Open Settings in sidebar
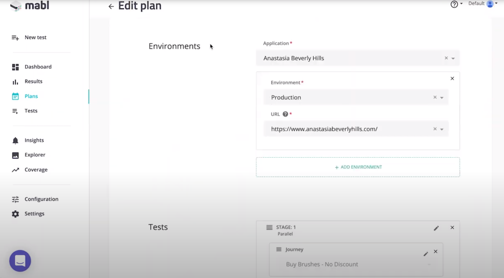Image resolution: width=504 pixels, height=278 pixels. click(x=34, y=214)
